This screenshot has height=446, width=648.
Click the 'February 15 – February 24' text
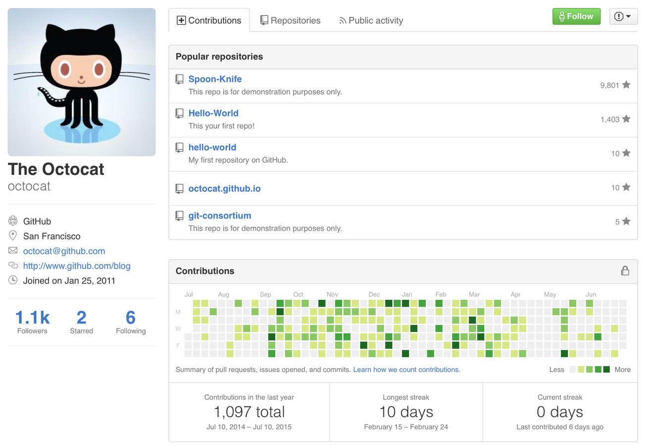click(406, 427)
